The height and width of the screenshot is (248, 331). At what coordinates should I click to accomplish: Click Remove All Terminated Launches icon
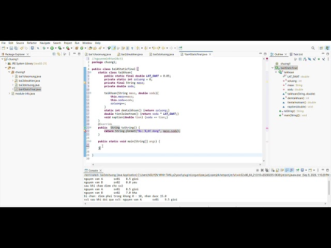coord(267,170)
